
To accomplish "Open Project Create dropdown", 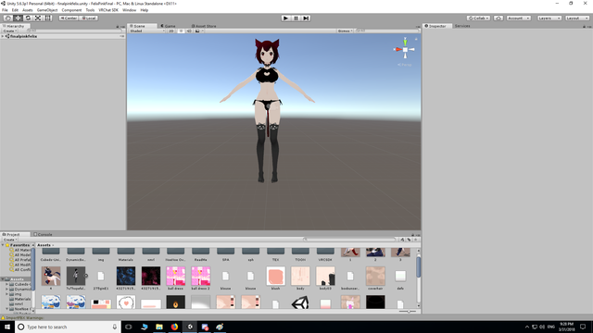I will pos(10,240).
